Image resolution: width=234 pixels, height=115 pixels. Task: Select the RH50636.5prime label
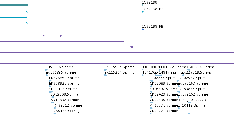pos(59,67)
